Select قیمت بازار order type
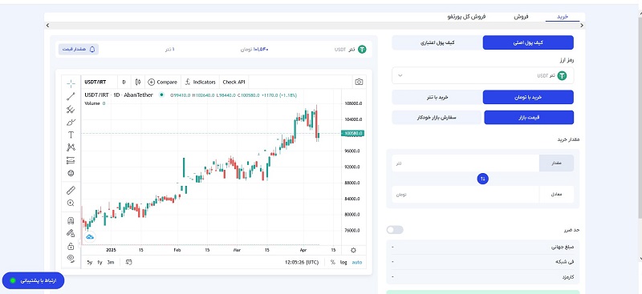Viewport: 642px width, 294px height. [529, 117]
